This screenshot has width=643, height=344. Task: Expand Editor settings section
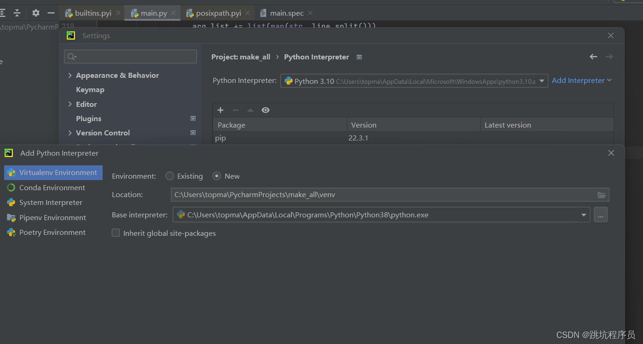[70, 105]
